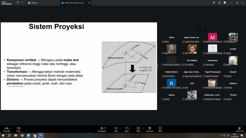Expand the Share options arrow

coord(143,128)
